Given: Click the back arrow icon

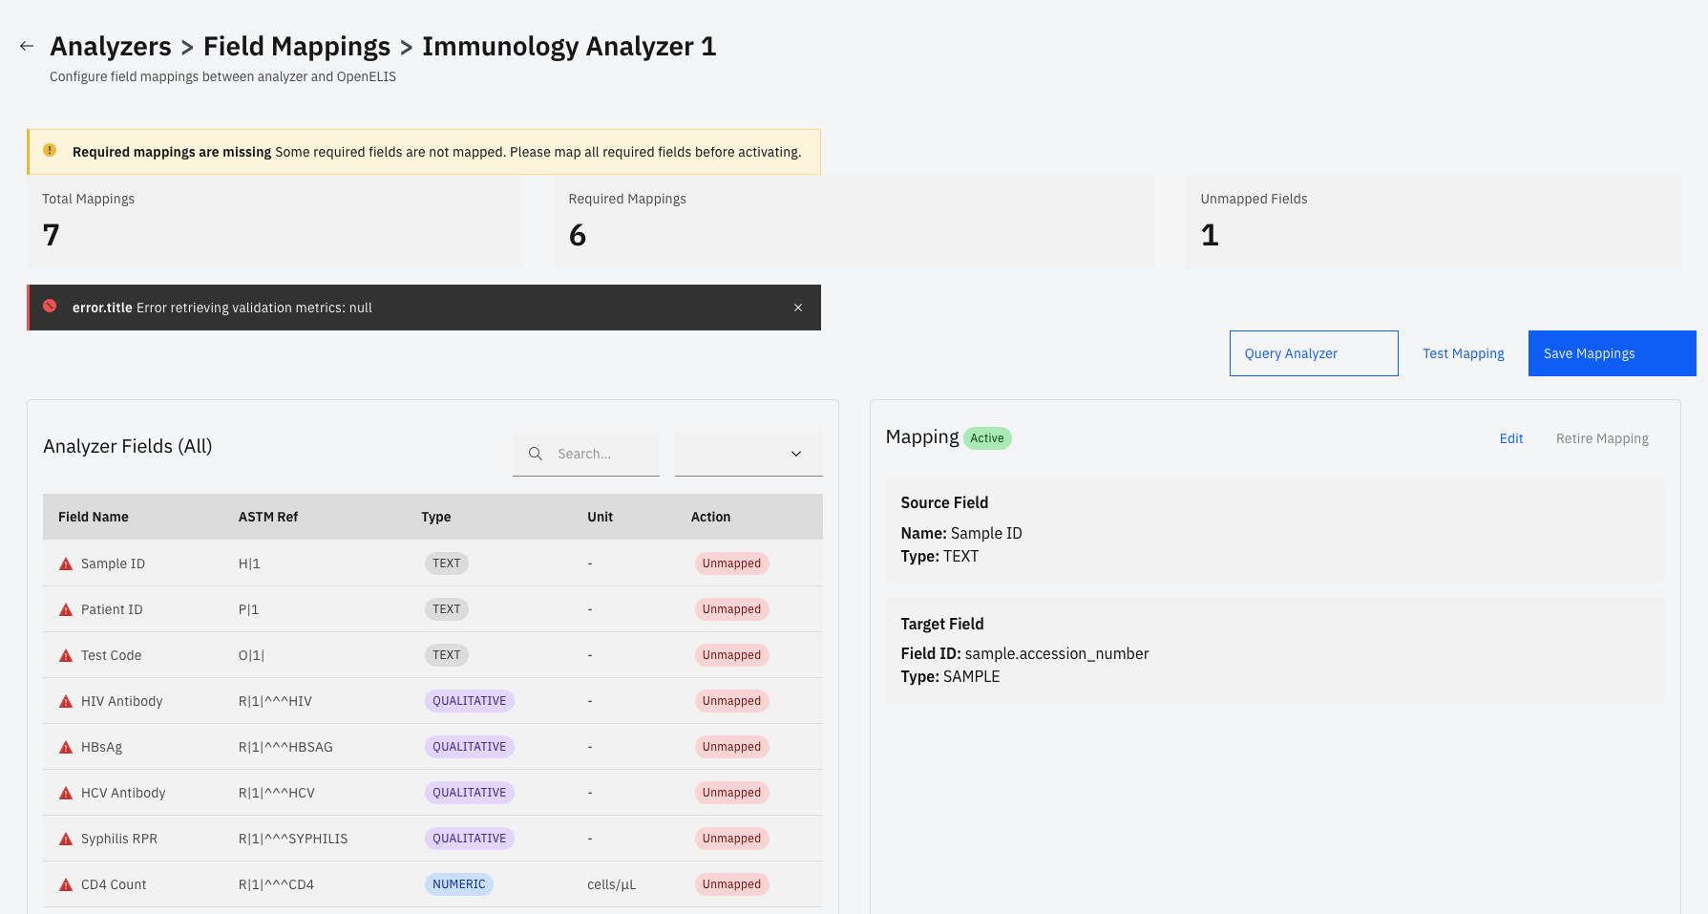Looking at the screenshot, I should tap(27, 46).
